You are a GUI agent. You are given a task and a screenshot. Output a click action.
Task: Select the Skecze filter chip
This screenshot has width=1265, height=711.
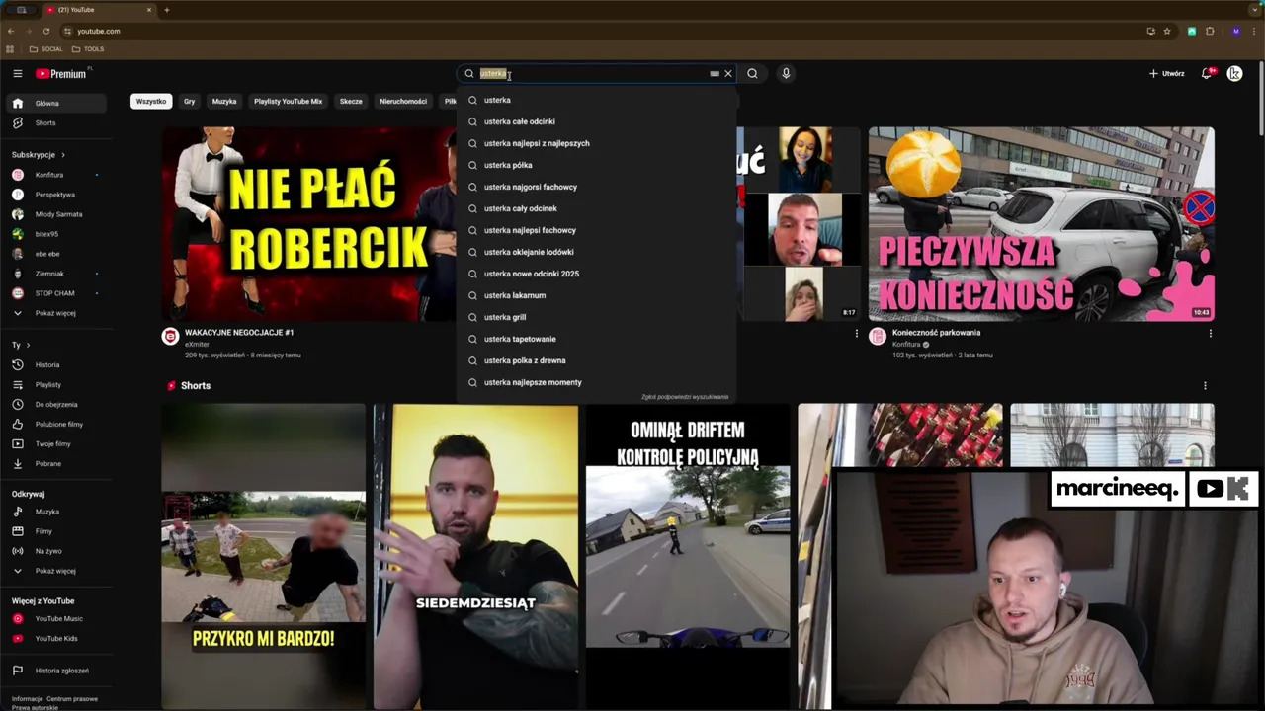[351, 101]
